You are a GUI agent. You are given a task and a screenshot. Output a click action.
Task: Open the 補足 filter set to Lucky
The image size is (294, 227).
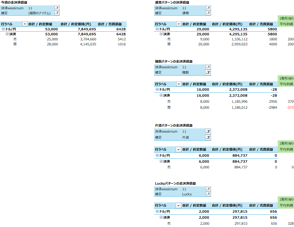coord(208,194)
